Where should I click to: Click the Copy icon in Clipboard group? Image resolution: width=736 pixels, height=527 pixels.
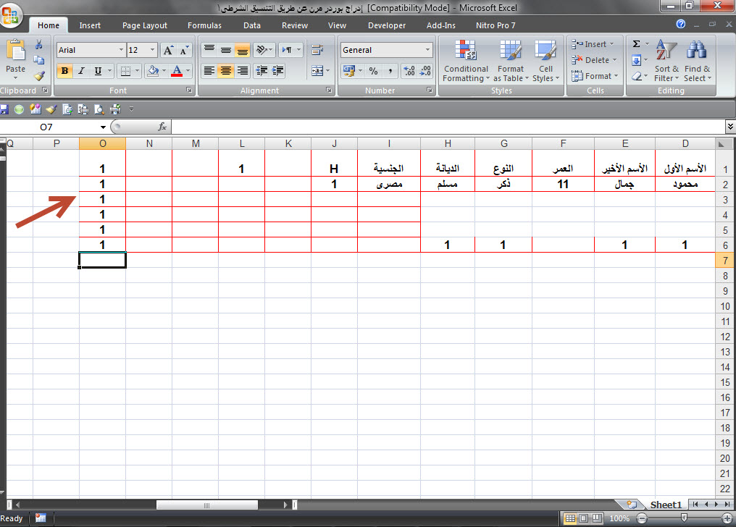(39, 60)
